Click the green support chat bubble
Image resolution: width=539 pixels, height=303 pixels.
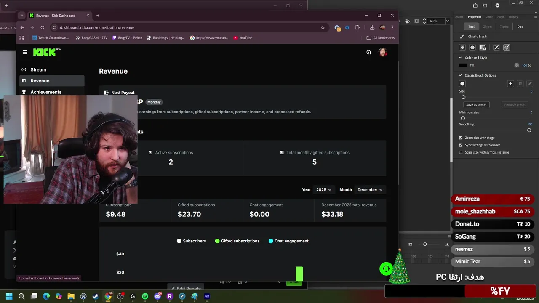point(386,269)
